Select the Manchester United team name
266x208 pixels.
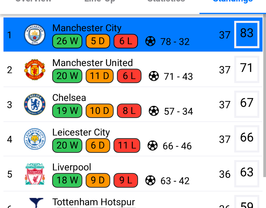click(93, 63)
